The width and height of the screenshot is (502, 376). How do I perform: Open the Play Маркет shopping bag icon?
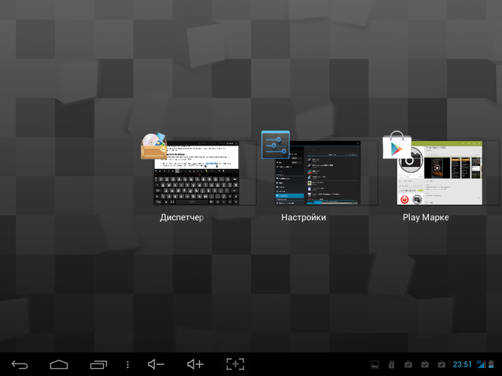tap(397, 145)
